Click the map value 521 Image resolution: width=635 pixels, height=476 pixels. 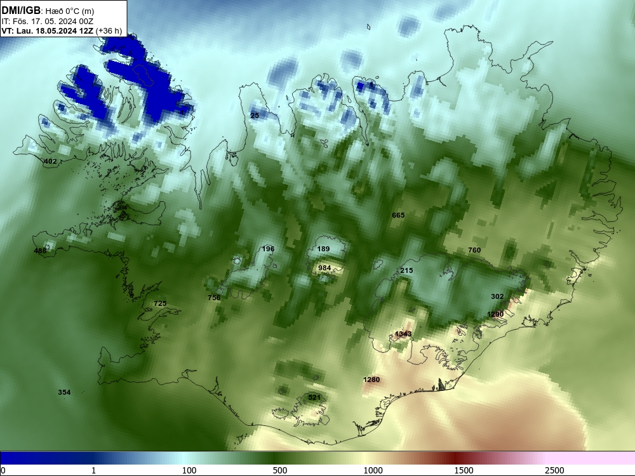pyautogui.click(x=314, y=397)
